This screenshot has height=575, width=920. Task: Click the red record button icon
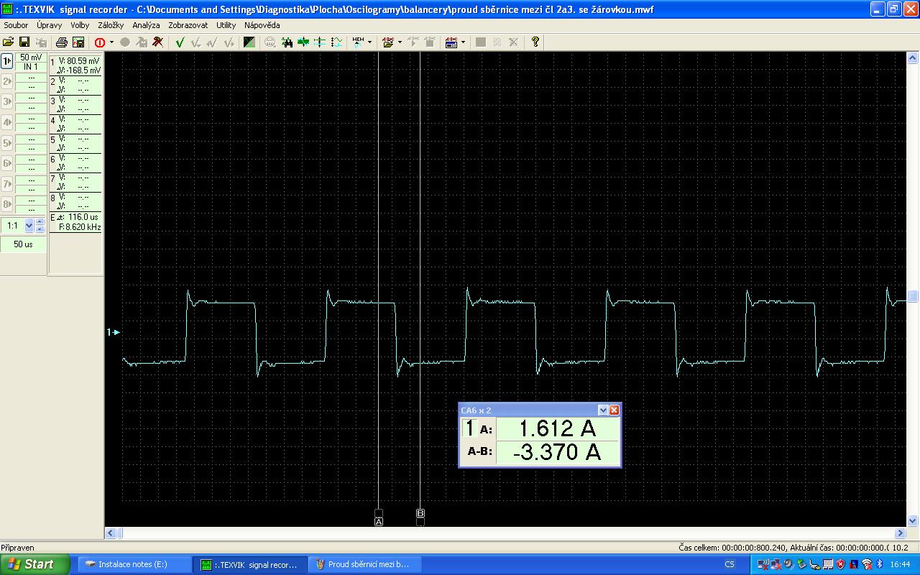tap(100, 42)
